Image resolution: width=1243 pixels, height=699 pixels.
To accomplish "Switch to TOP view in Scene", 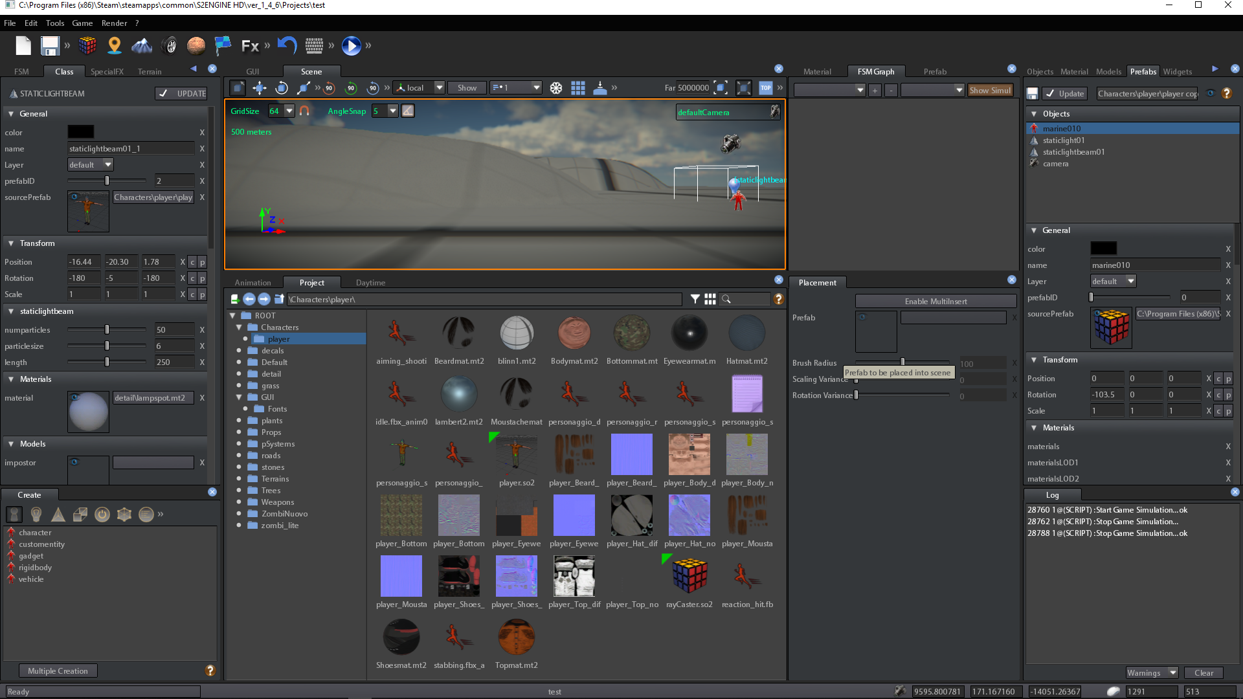I will tap(766, 88).
